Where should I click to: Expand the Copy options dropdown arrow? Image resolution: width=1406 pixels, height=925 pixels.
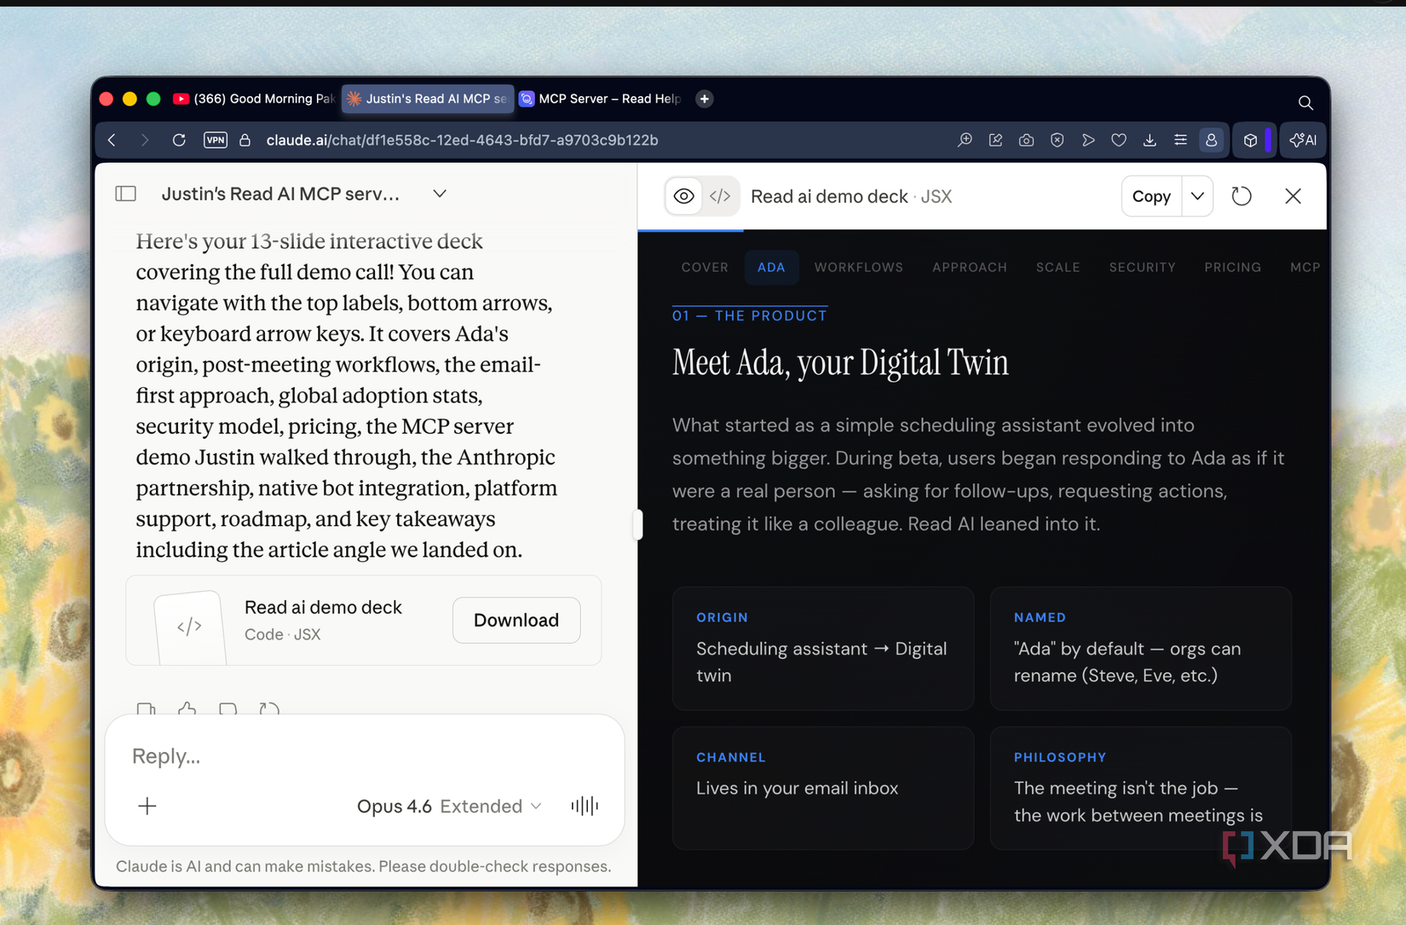(1197, 196)
